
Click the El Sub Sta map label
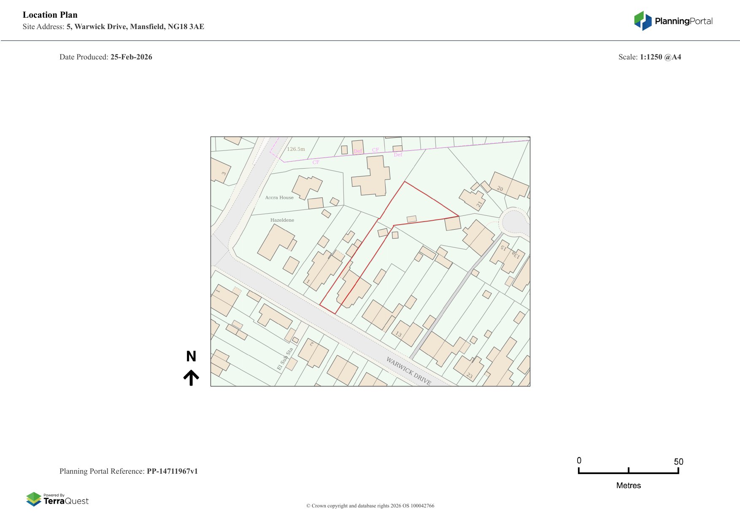[x=285, y=359]
